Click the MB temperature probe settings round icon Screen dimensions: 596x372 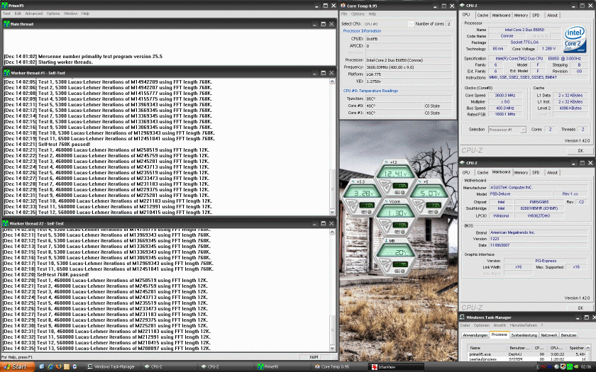pos(403,271)
